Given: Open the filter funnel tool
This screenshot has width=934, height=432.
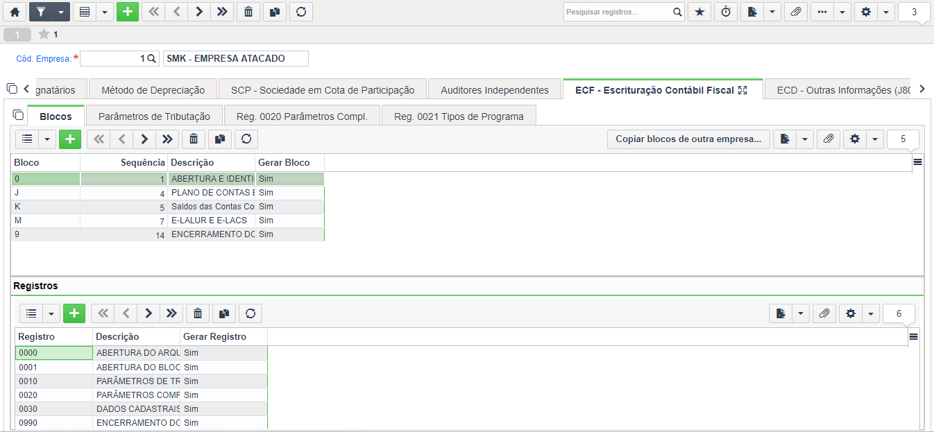Looking at the screenshot, I should (x=40, y=12).
